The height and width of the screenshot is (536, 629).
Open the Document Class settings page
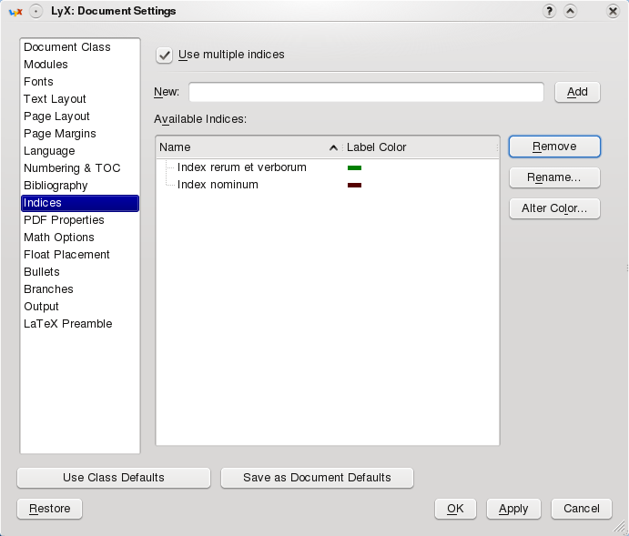coord(67,47)
